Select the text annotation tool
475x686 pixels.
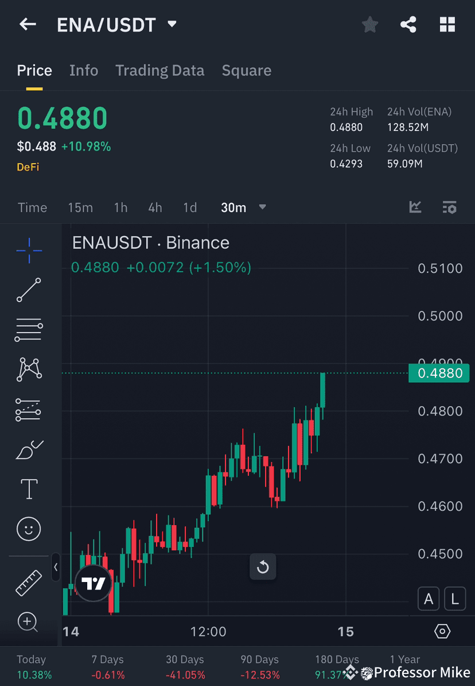pyautogui.click(x=29, y=489)
